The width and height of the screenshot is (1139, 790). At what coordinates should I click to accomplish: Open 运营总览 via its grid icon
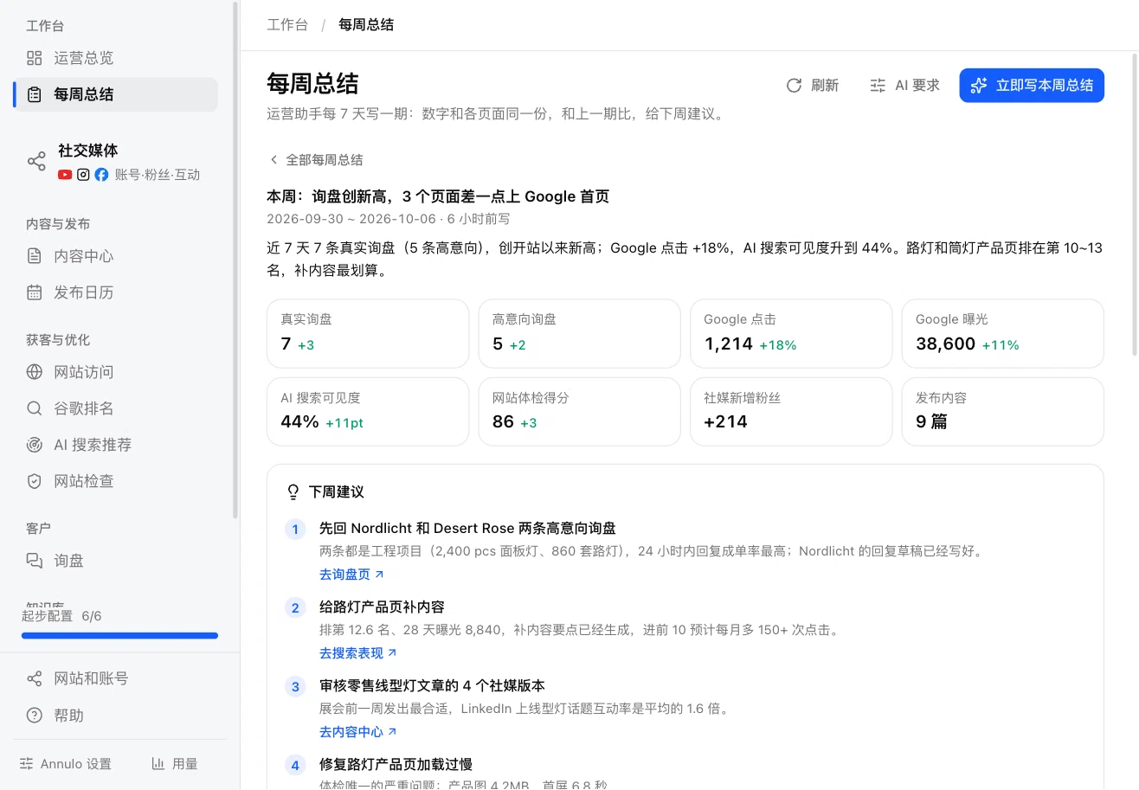(x=34, y=58)
